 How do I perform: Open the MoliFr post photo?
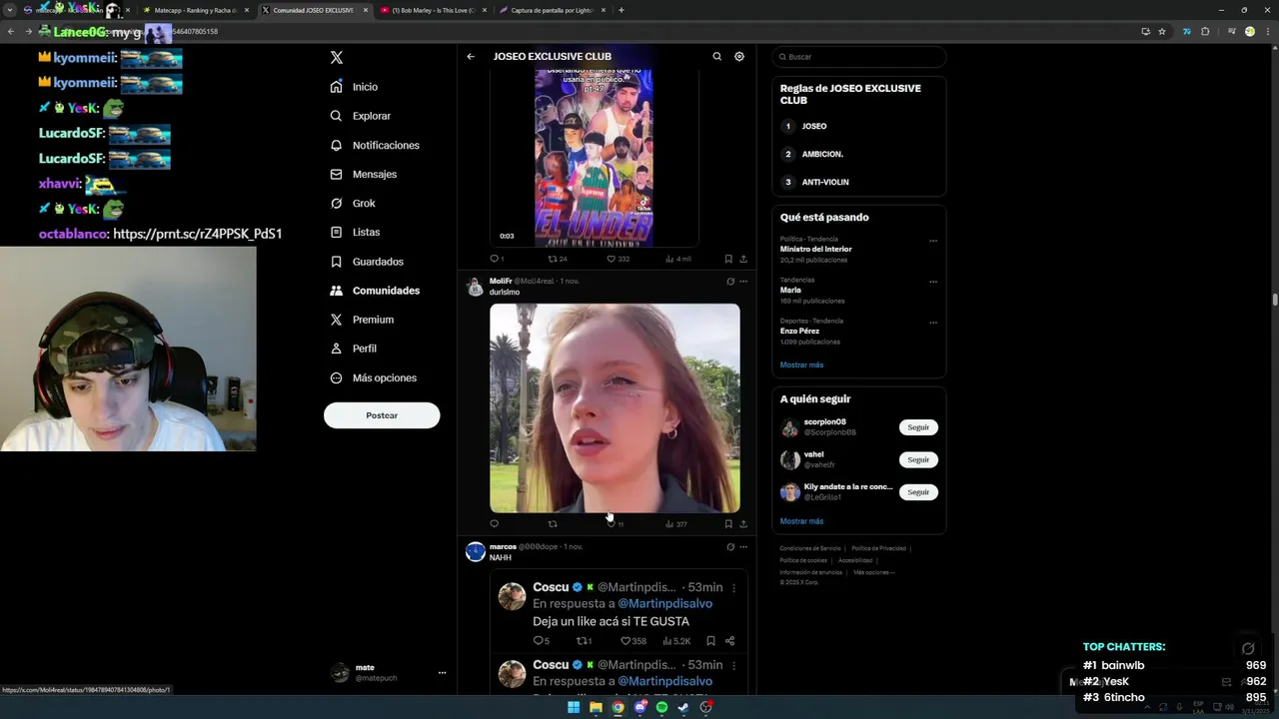(x=615, y=408)
